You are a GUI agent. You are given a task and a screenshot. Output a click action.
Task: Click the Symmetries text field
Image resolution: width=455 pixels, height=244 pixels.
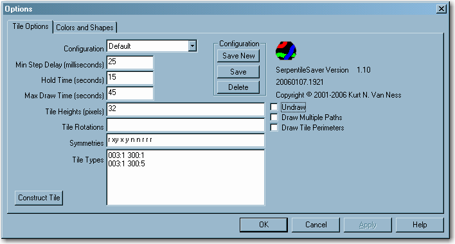[186, 141]
